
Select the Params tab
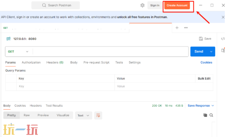click(10, 62)
